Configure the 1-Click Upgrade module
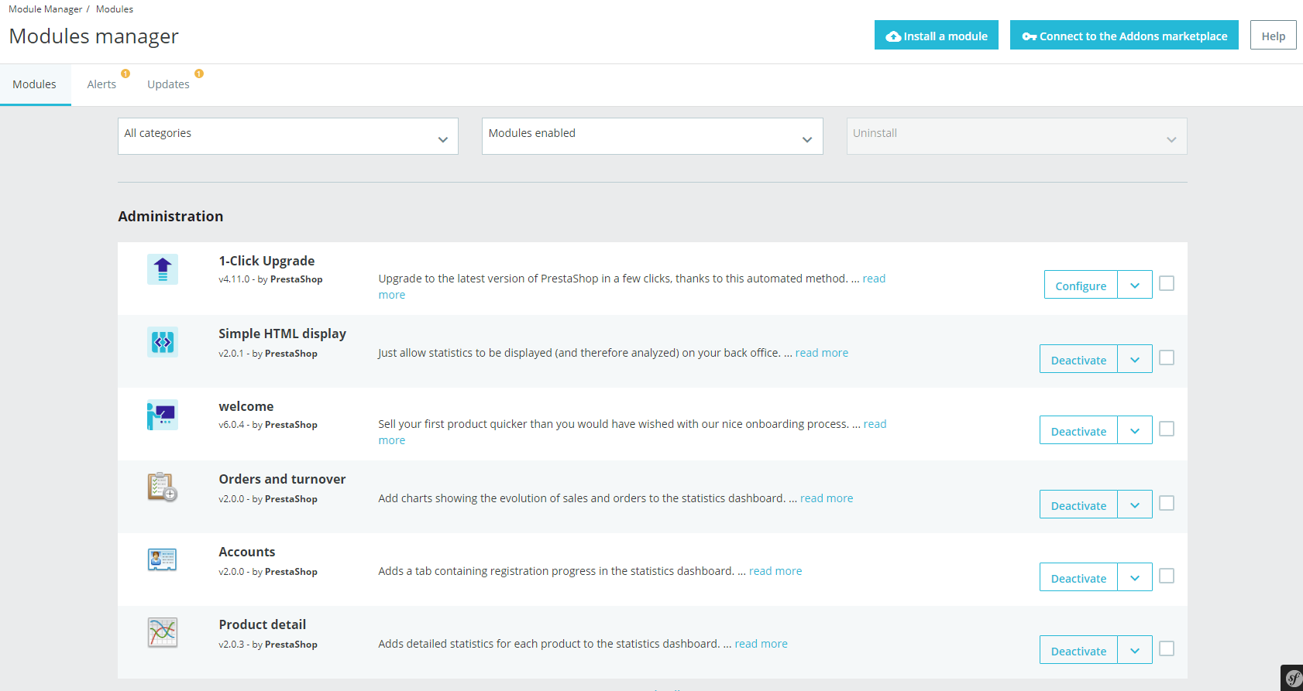 coord(1081,285)
